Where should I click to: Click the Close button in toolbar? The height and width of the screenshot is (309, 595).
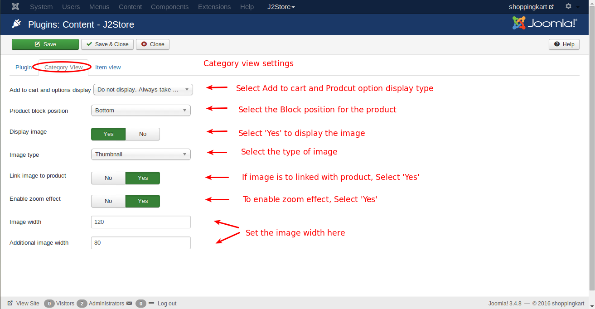(153, 44)
